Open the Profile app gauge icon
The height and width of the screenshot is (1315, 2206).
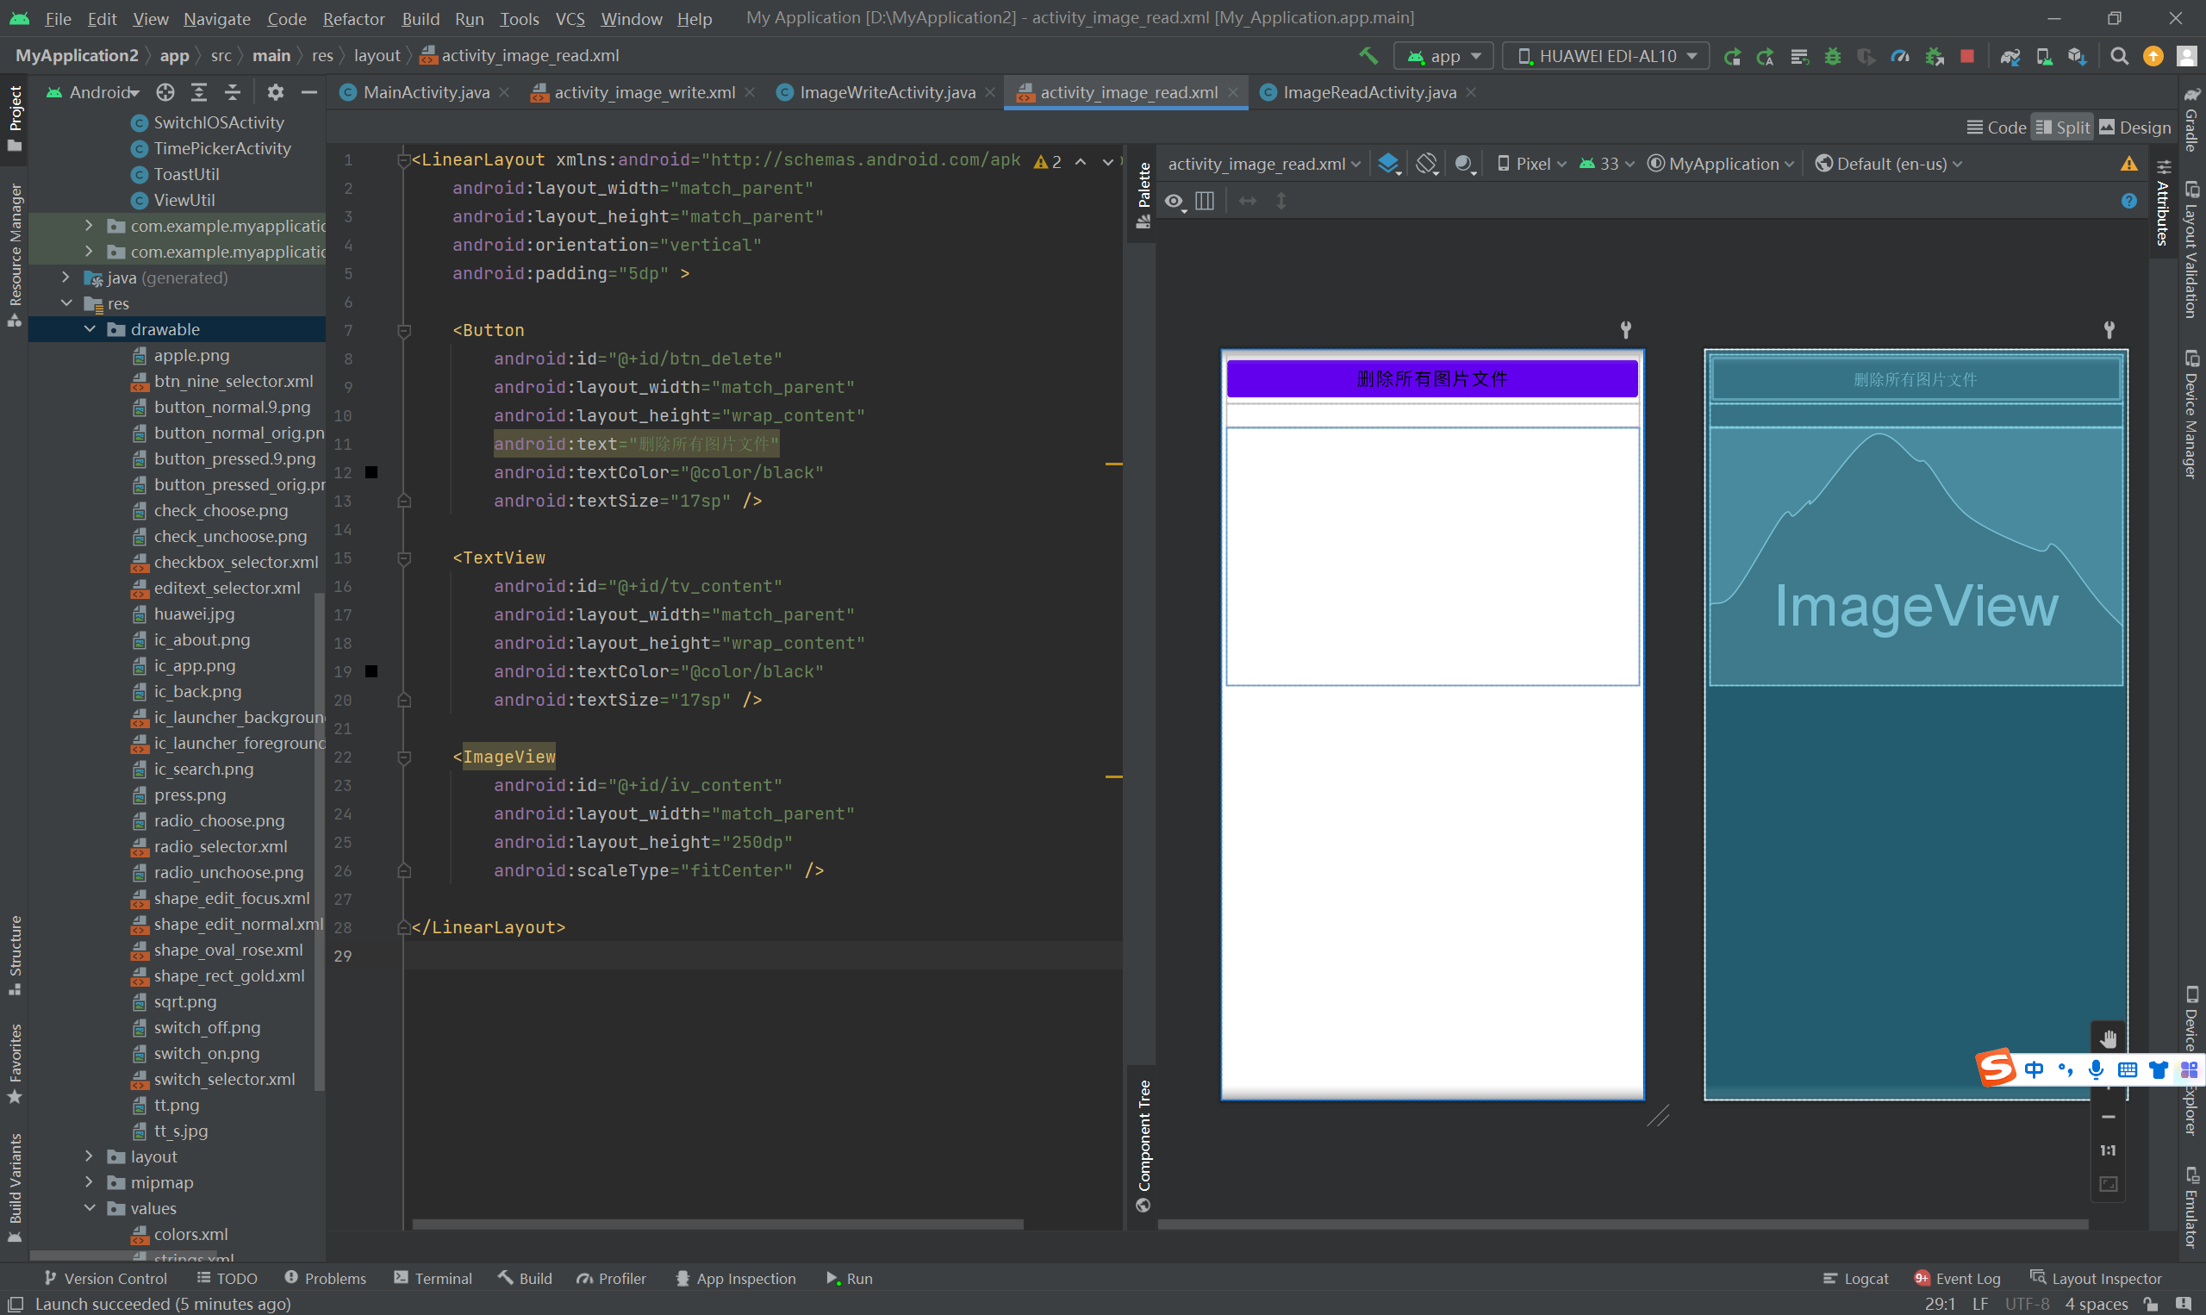pos(1899,56)
